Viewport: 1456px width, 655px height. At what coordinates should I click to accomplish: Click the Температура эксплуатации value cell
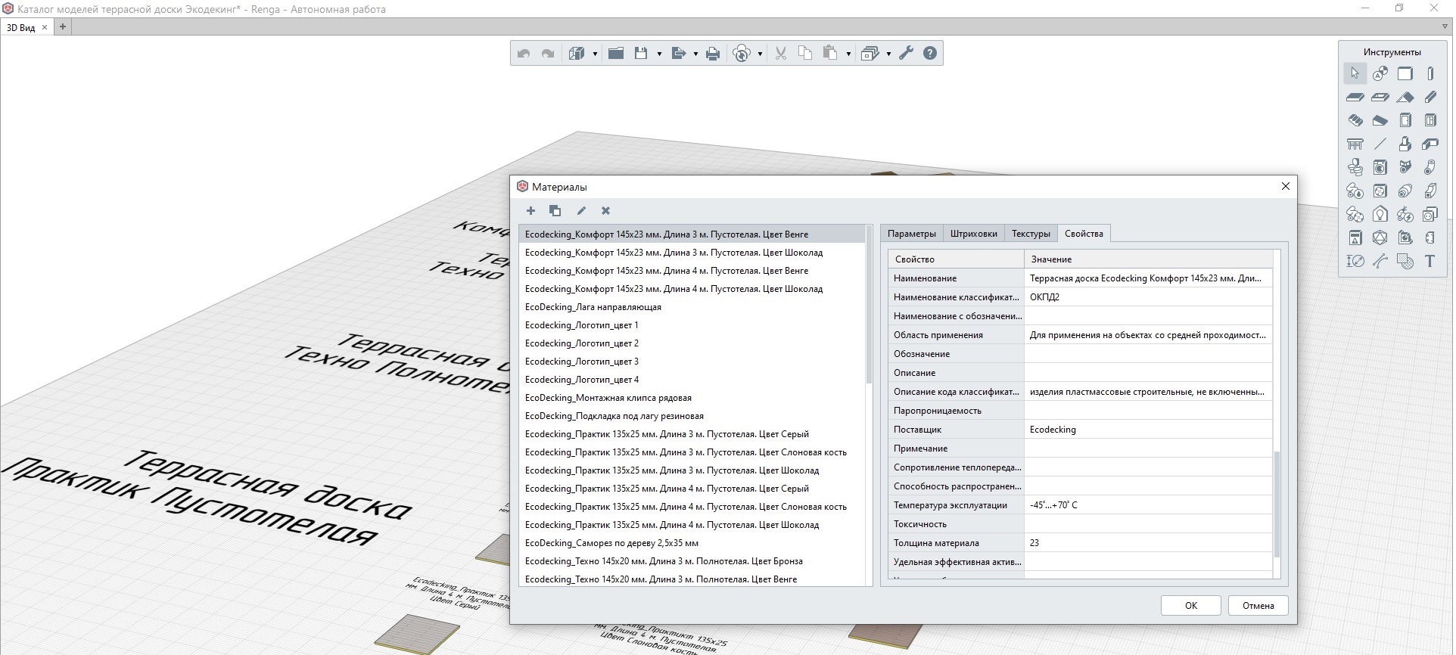click(x=1148, y=505)
